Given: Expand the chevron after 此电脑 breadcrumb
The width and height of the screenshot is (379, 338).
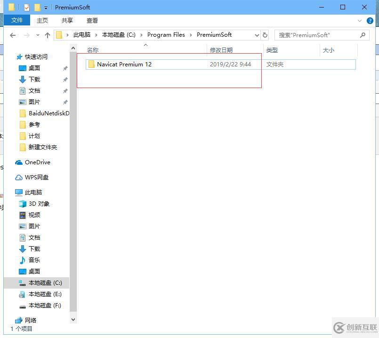Looking at the screenshot, I should coord(96,35).
